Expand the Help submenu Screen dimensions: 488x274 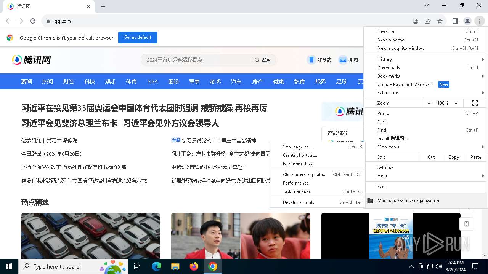[426, 176]
